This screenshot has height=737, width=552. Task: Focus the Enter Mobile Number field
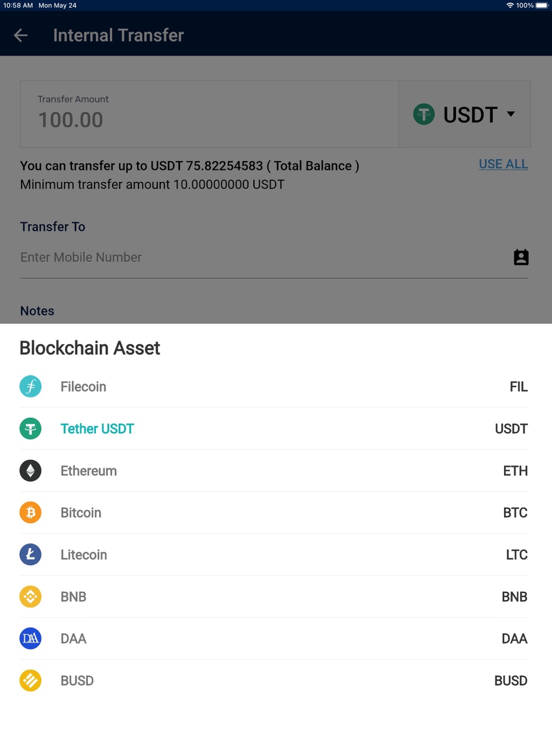pos(265,257)
